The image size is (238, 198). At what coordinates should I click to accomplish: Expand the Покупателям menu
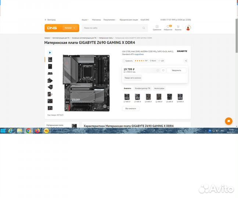click(x=109, y=20)
